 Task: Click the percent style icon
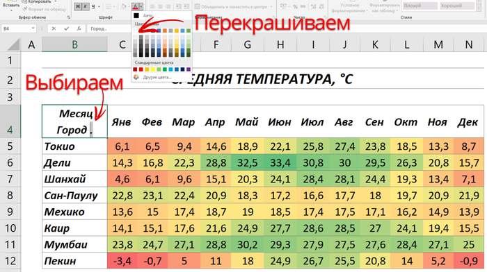(x=295, y=6)
